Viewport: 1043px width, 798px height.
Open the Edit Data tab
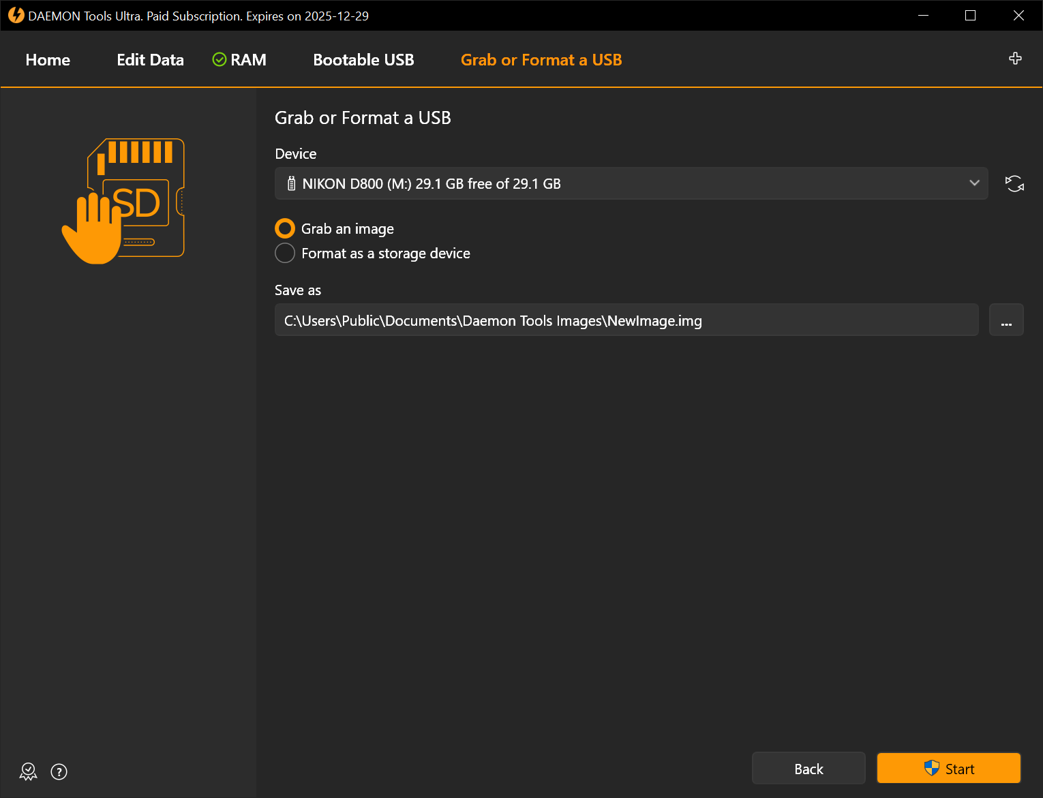pyautogui.click(x=150, y=59)
